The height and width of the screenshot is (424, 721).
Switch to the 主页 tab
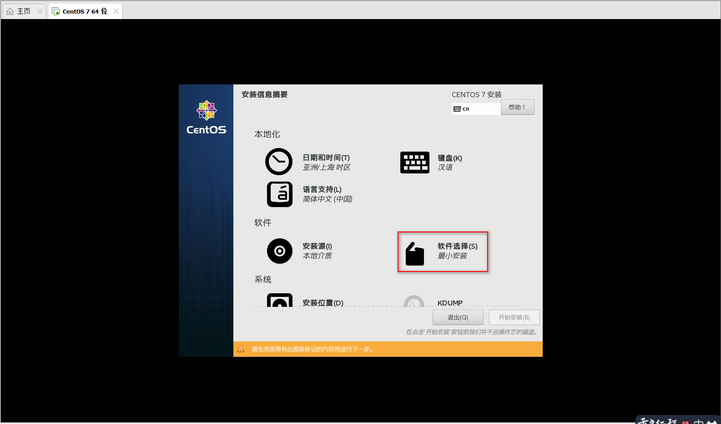click(x=24, y=11)
